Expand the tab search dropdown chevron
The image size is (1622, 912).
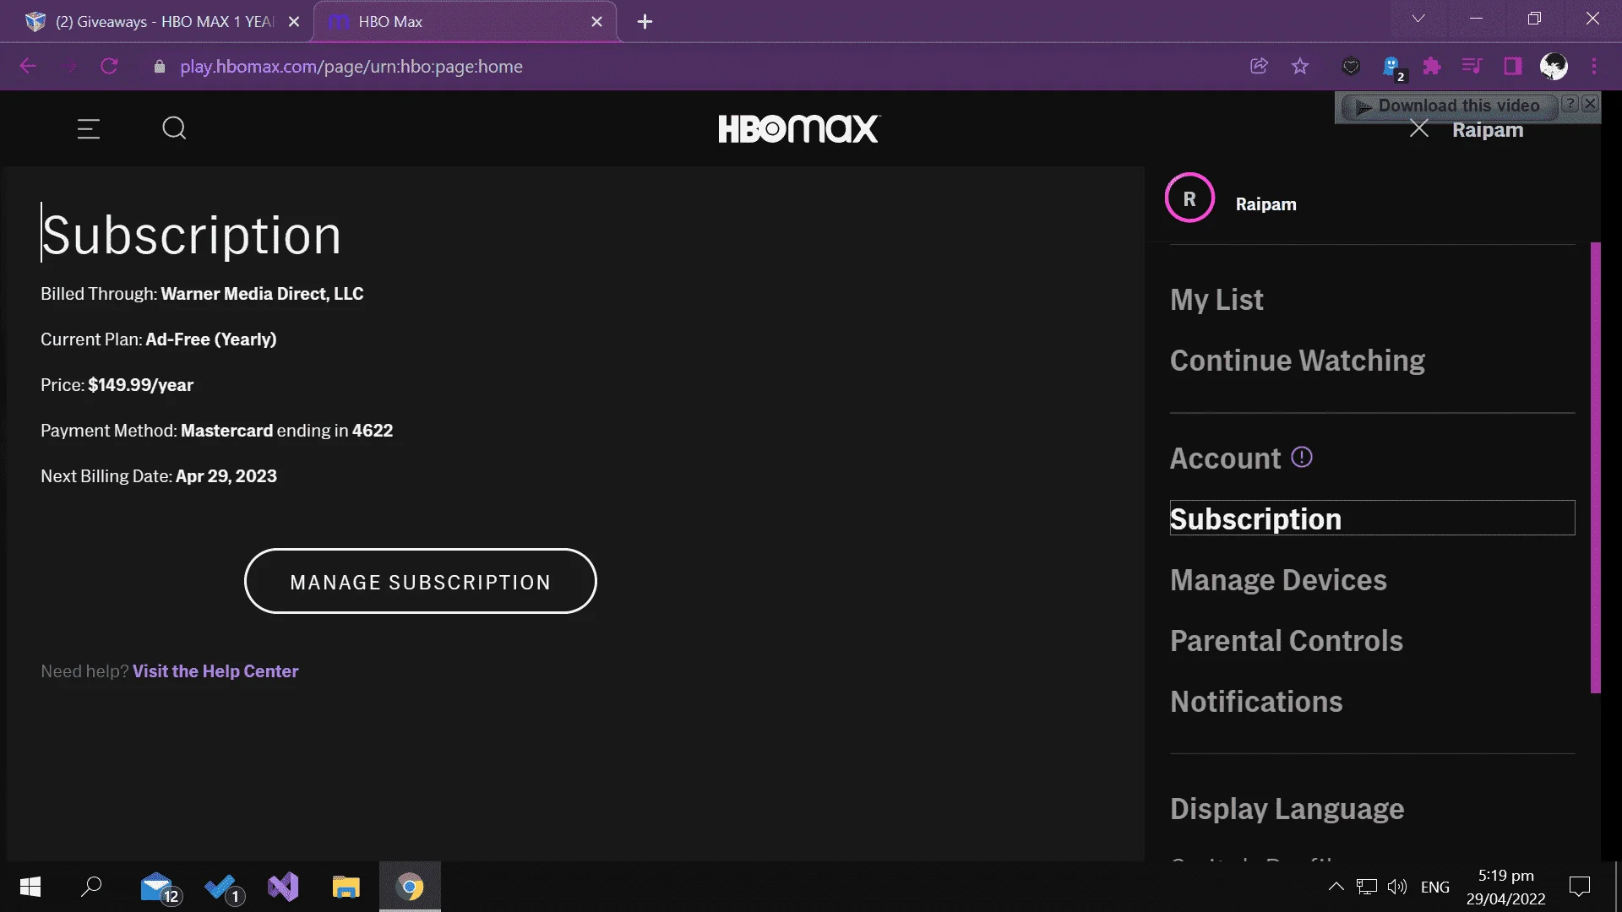point(1418,19)
